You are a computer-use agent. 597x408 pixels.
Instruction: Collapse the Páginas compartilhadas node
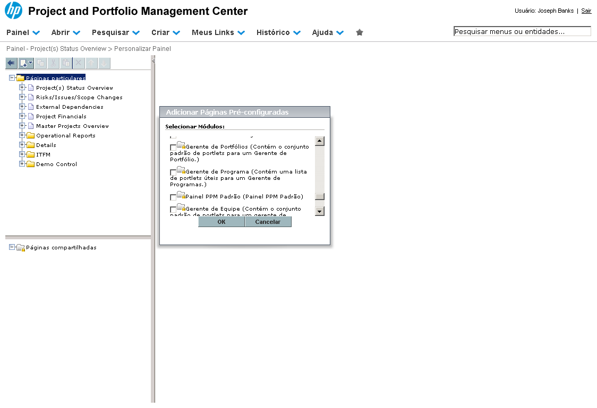coord(12,247)
